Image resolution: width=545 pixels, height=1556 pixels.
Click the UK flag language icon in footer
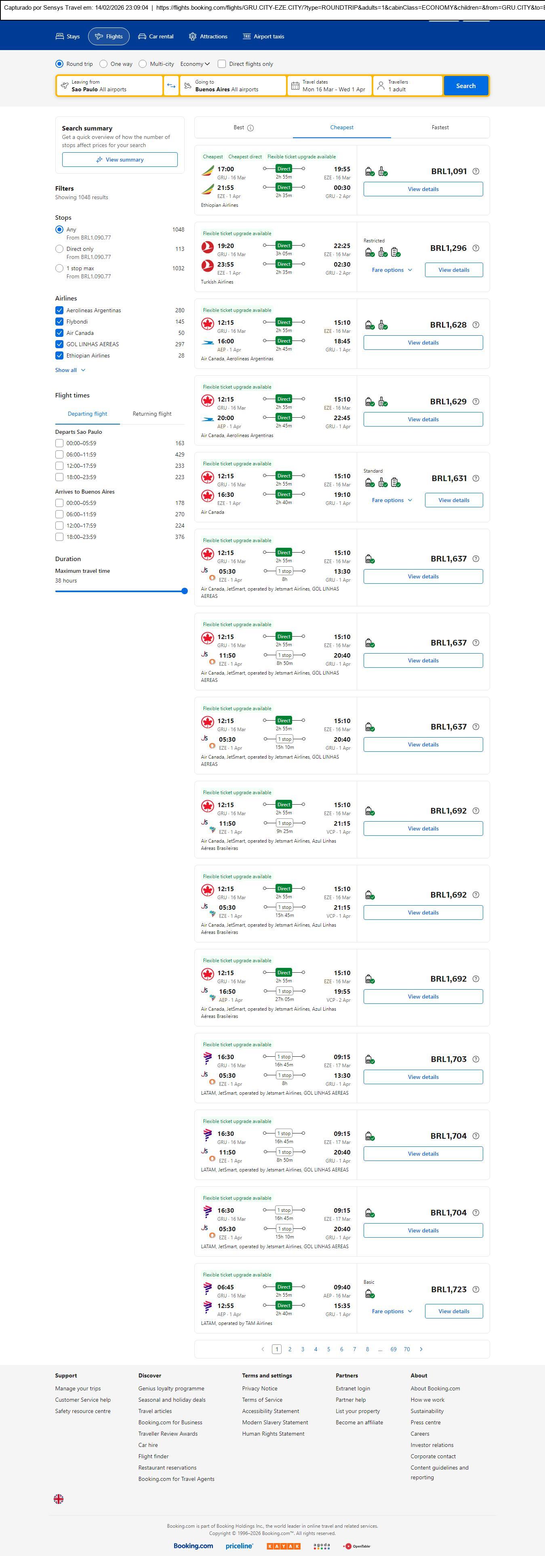pos(59,1499)
